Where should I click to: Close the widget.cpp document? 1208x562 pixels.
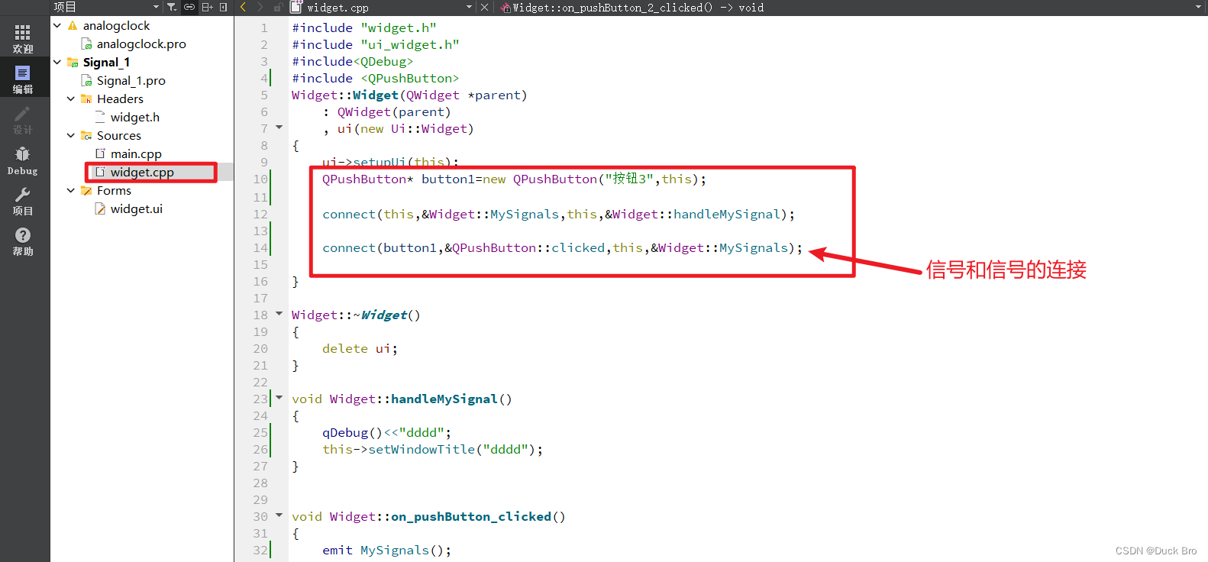pos(484,7)
